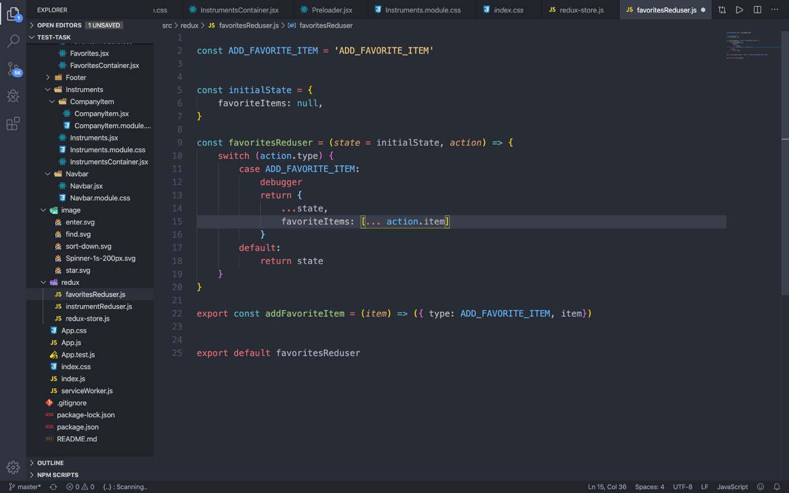Click the notifications bell in status bar

(777, 487)
